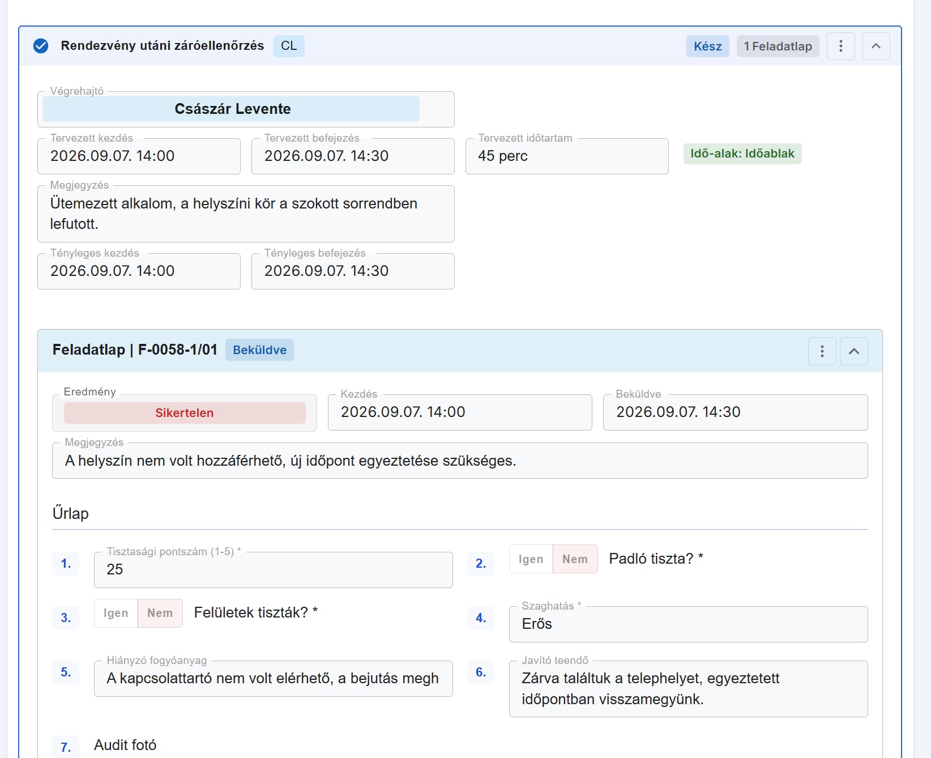Click the Hiányzó fogyóanyag field
931x758 pixels.
click(273, 678)
